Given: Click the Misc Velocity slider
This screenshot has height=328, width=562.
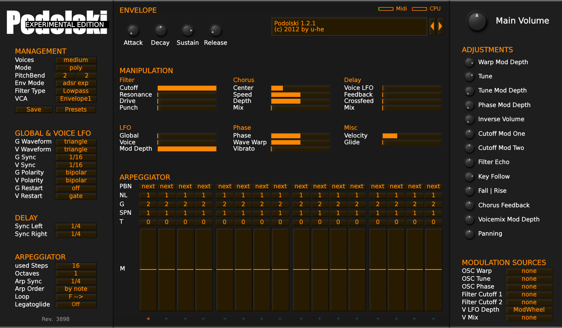Looking at the screenshot, I should [412, 136].
